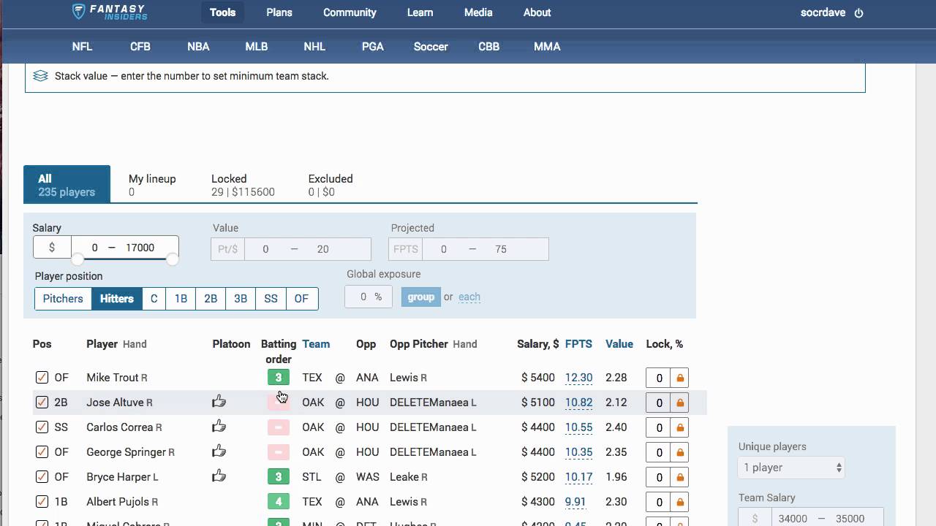Click Mike Trout lock percent field

[x=659, y=378]
